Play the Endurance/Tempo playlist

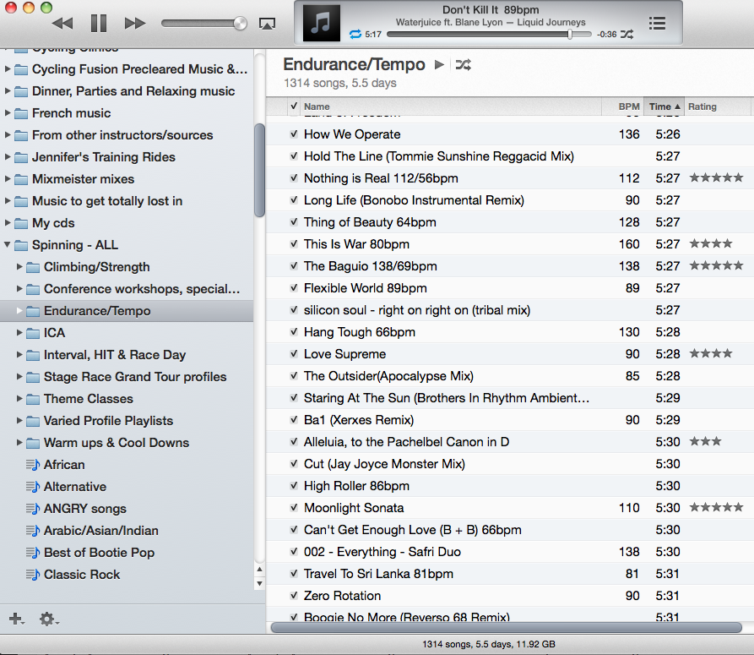coord(439,64)
